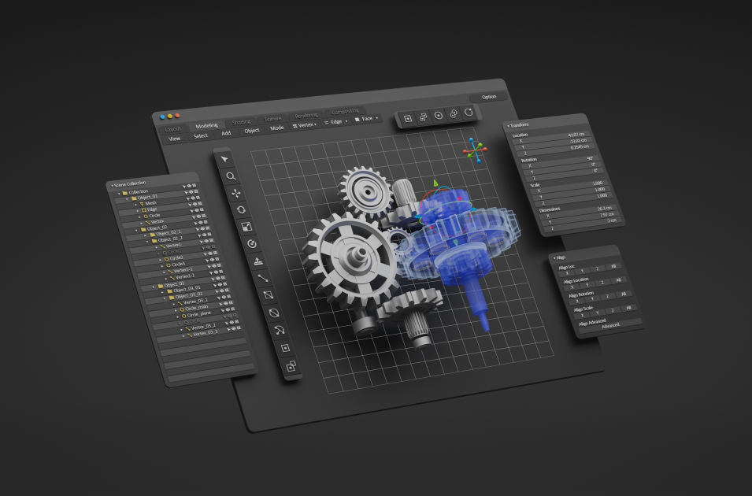Click the green axis of the orientation gizmo

click(x=479, y=146)
